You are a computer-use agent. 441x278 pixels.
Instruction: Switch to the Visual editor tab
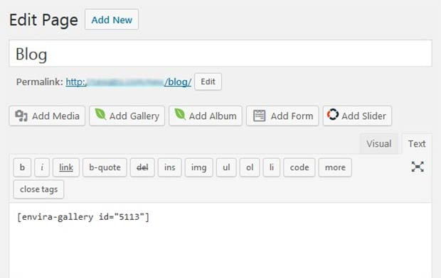378,144
